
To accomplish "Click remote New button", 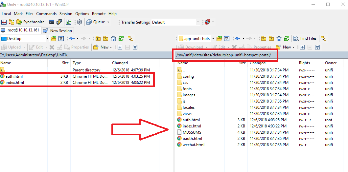I will click(x=285, y=47).
